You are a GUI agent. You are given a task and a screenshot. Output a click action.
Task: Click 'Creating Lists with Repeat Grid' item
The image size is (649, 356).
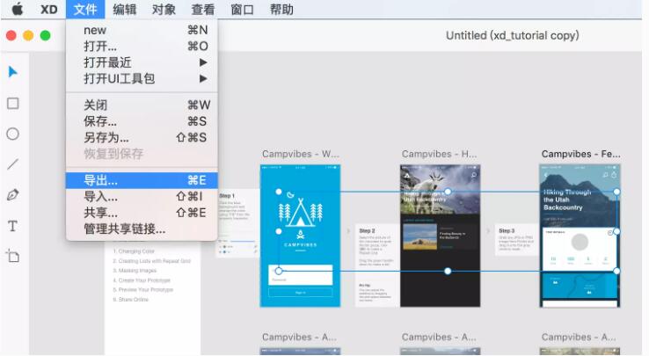[151, 261]
